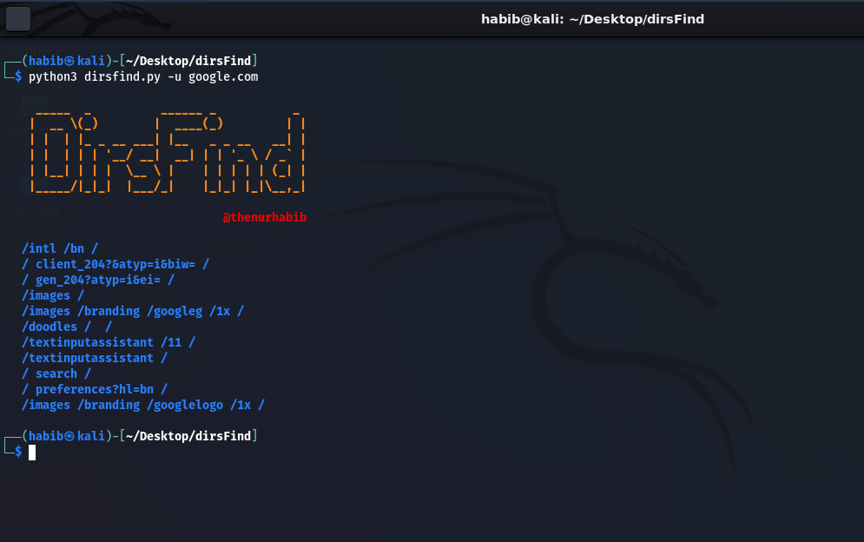Viewport: 864px width, 542px height.
Task: Click the line '/textinputassistant /11 /'
Action: tap(109, 342)
